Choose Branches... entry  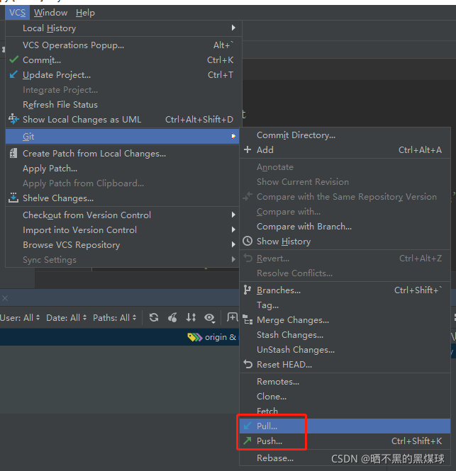coord(345,290)
